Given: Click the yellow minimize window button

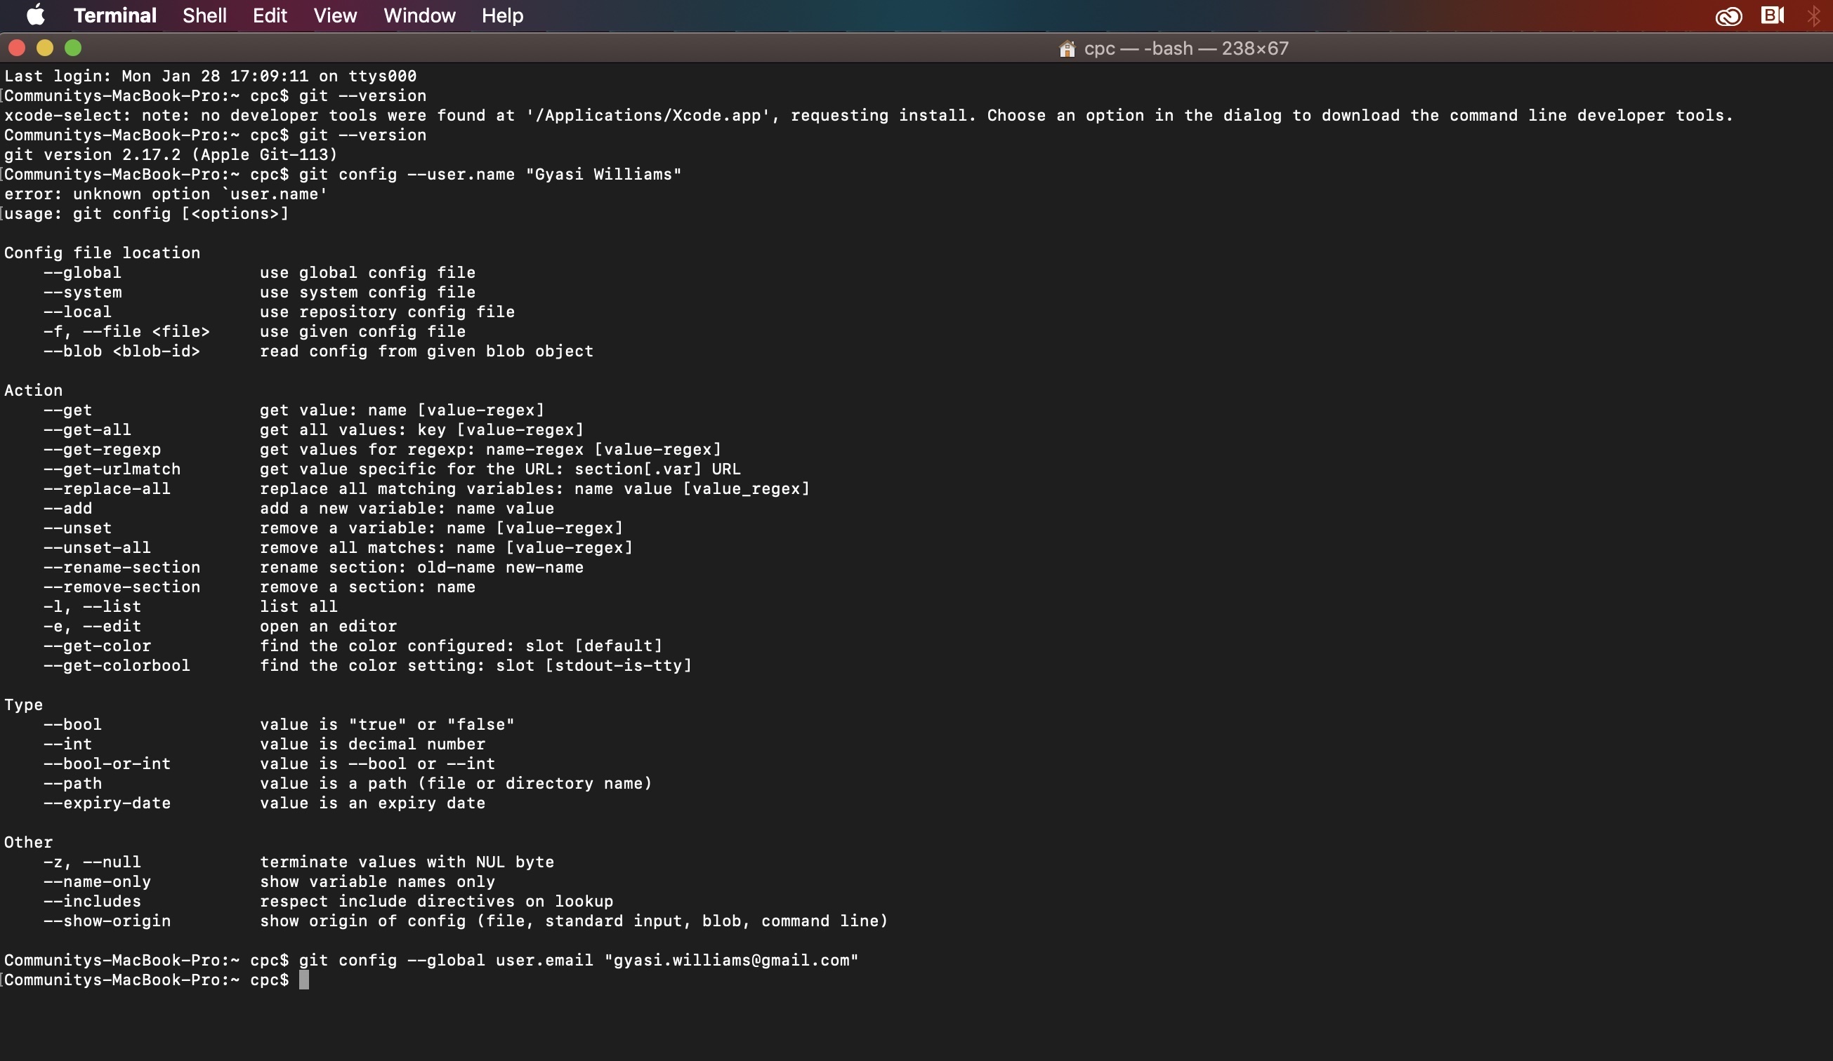Looking at the screenshot, I should 45,48.
